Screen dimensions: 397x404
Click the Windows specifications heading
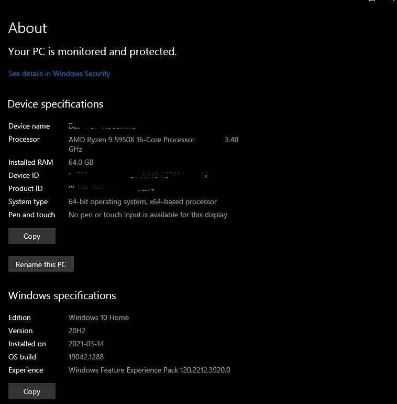62,295
